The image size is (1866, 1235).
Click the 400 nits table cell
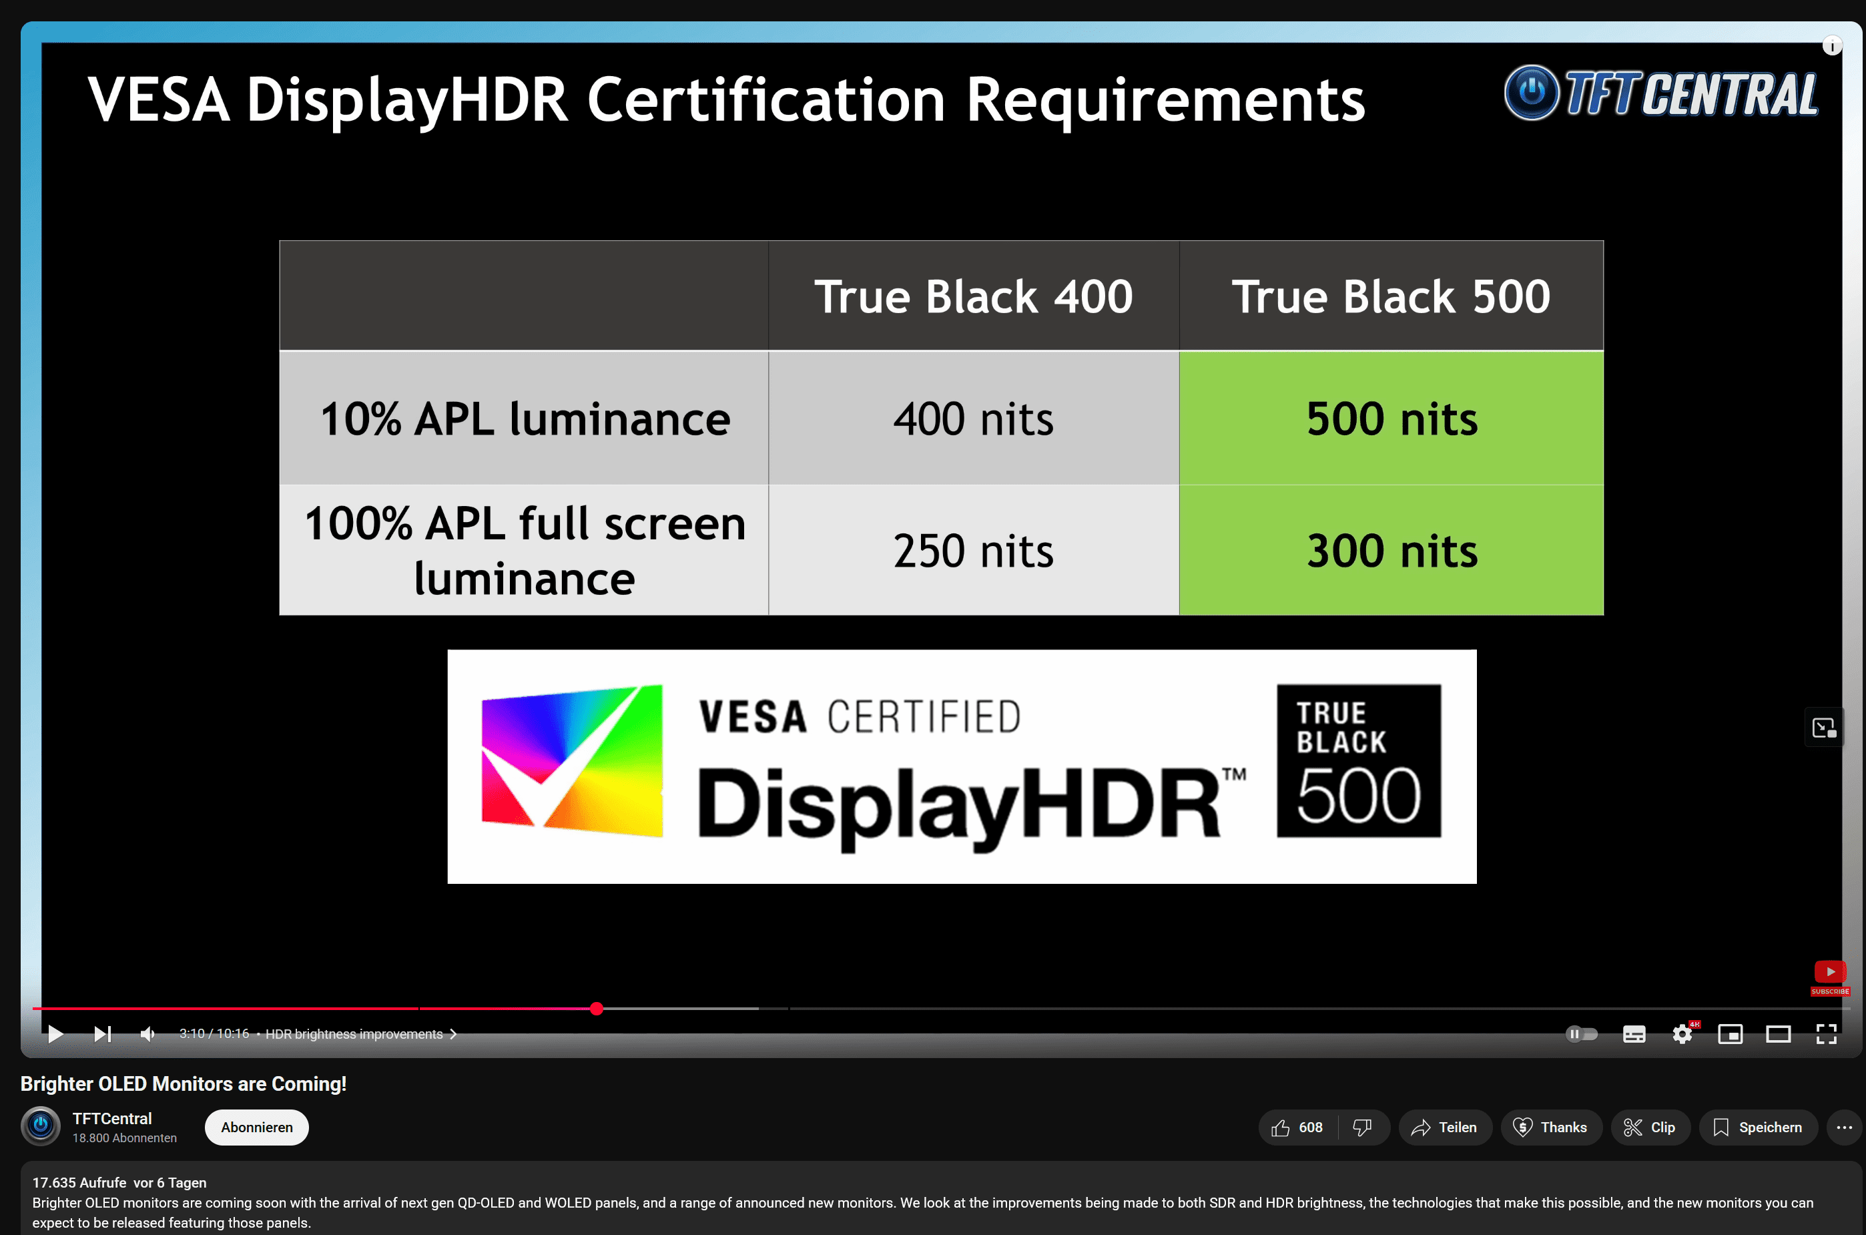(973, 418)
